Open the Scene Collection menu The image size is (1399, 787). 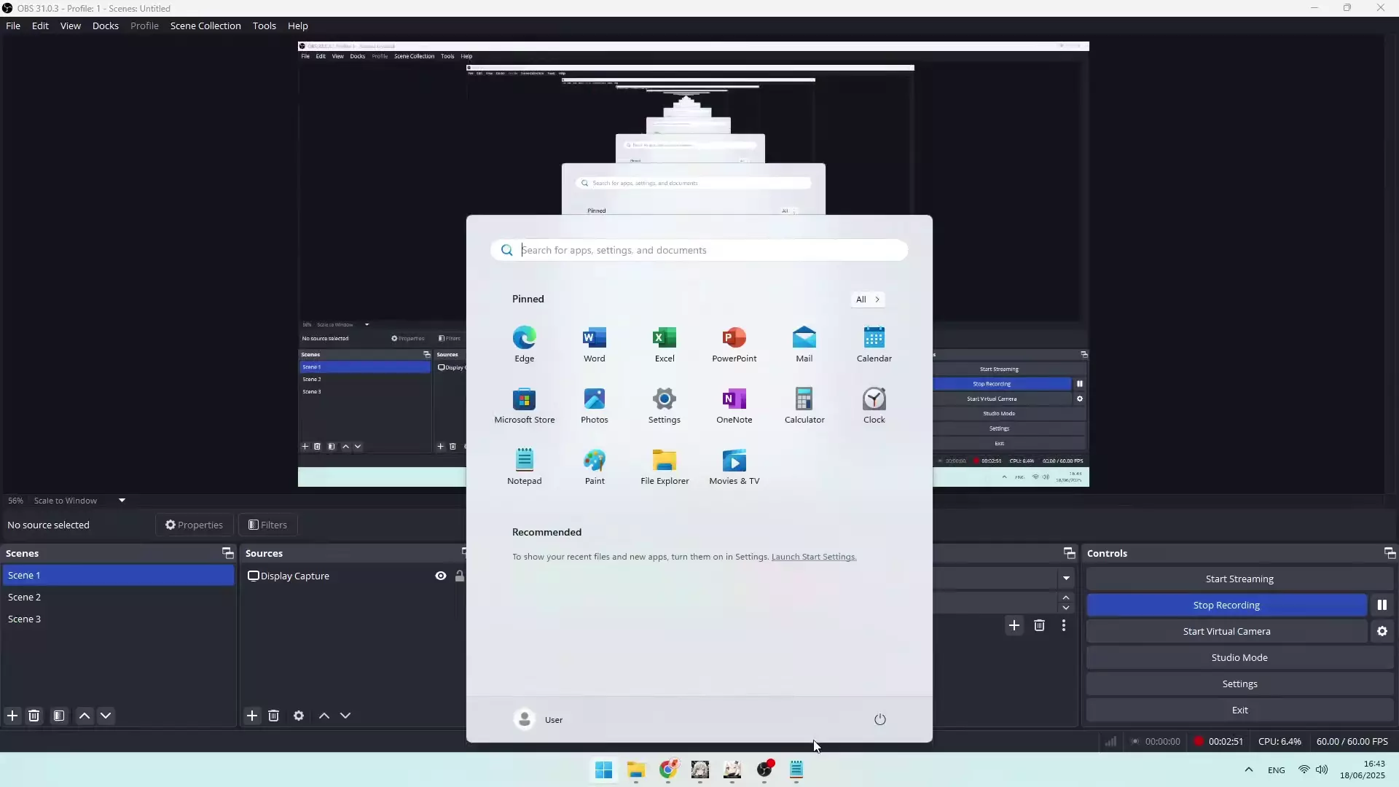[x=205, y=26]
